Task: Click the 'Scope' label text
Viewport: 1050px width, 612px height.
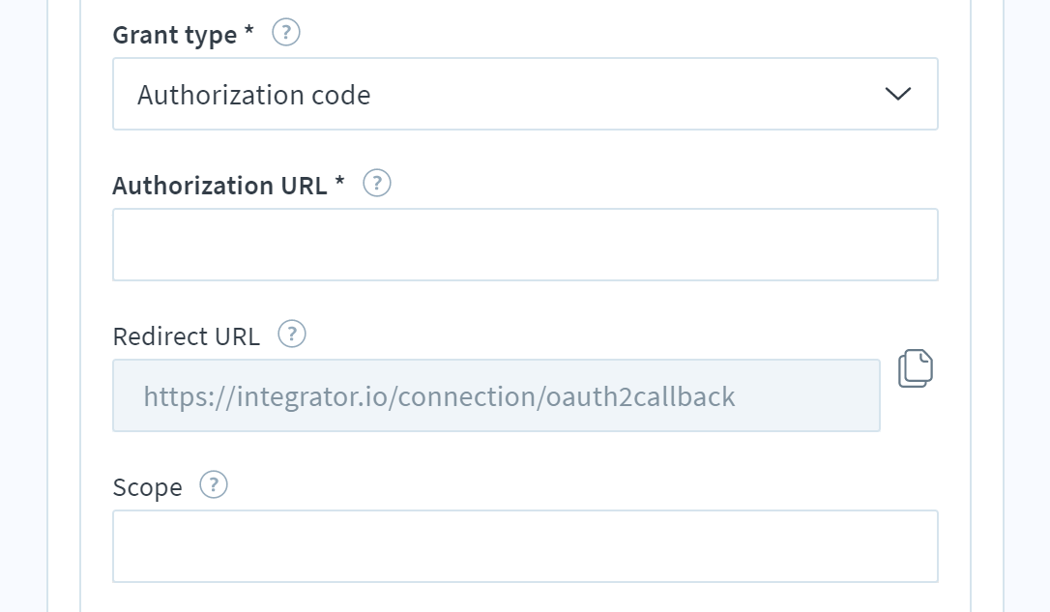Action: tap(147, 487)
